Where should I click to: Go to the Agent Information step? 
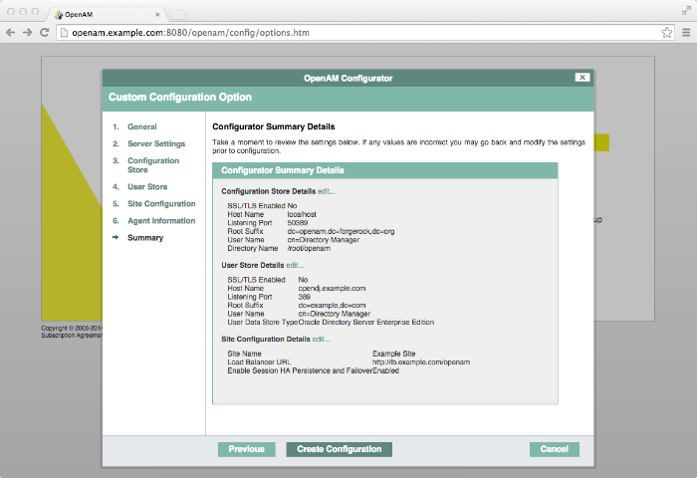(x=161, y=220)
